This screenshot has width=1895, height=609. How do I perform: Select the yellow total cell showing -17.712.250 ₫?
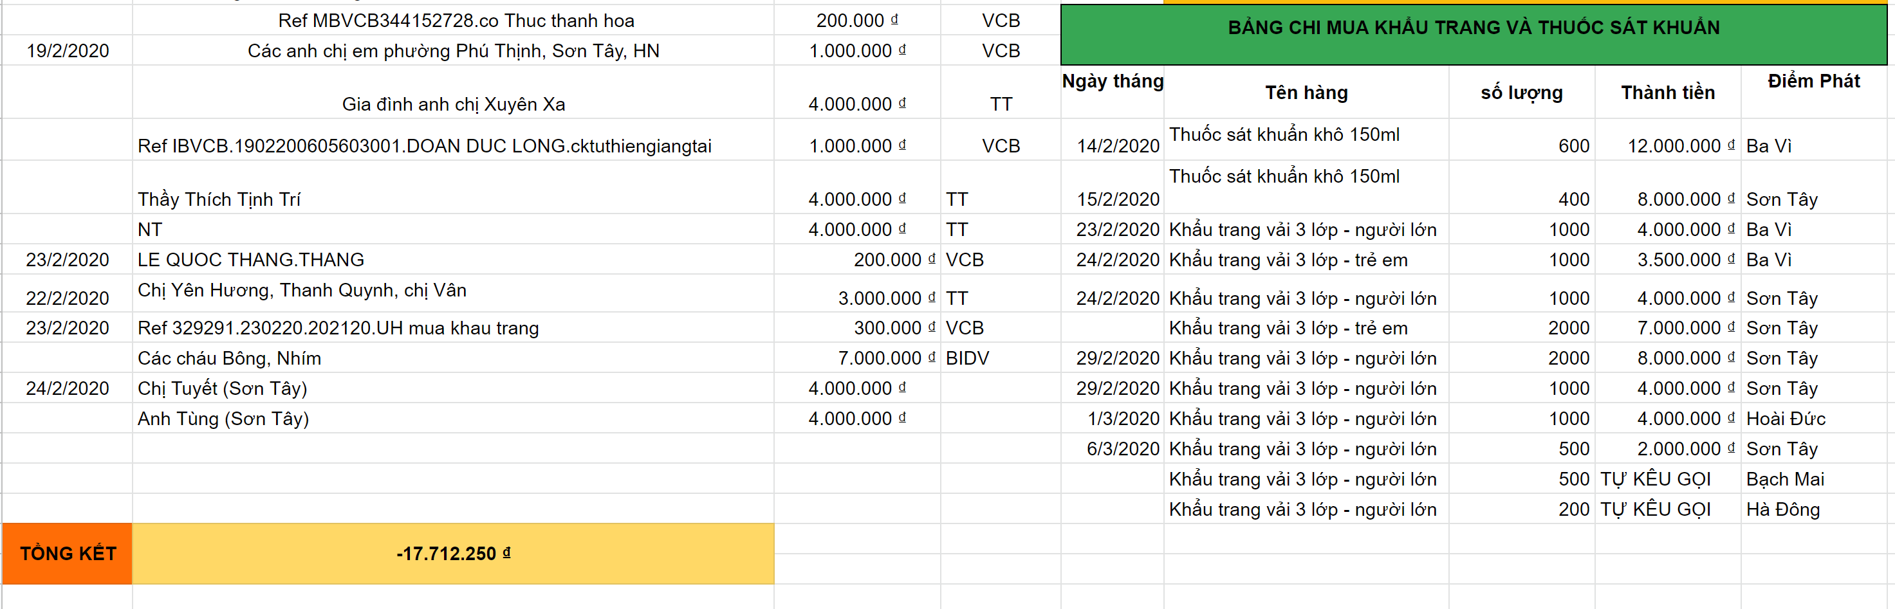click(x=453, y=553)
